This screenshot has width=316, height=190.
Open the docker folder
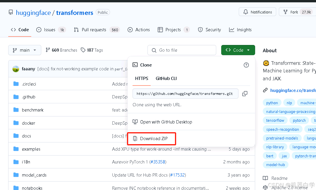click(x=28, y=123)
